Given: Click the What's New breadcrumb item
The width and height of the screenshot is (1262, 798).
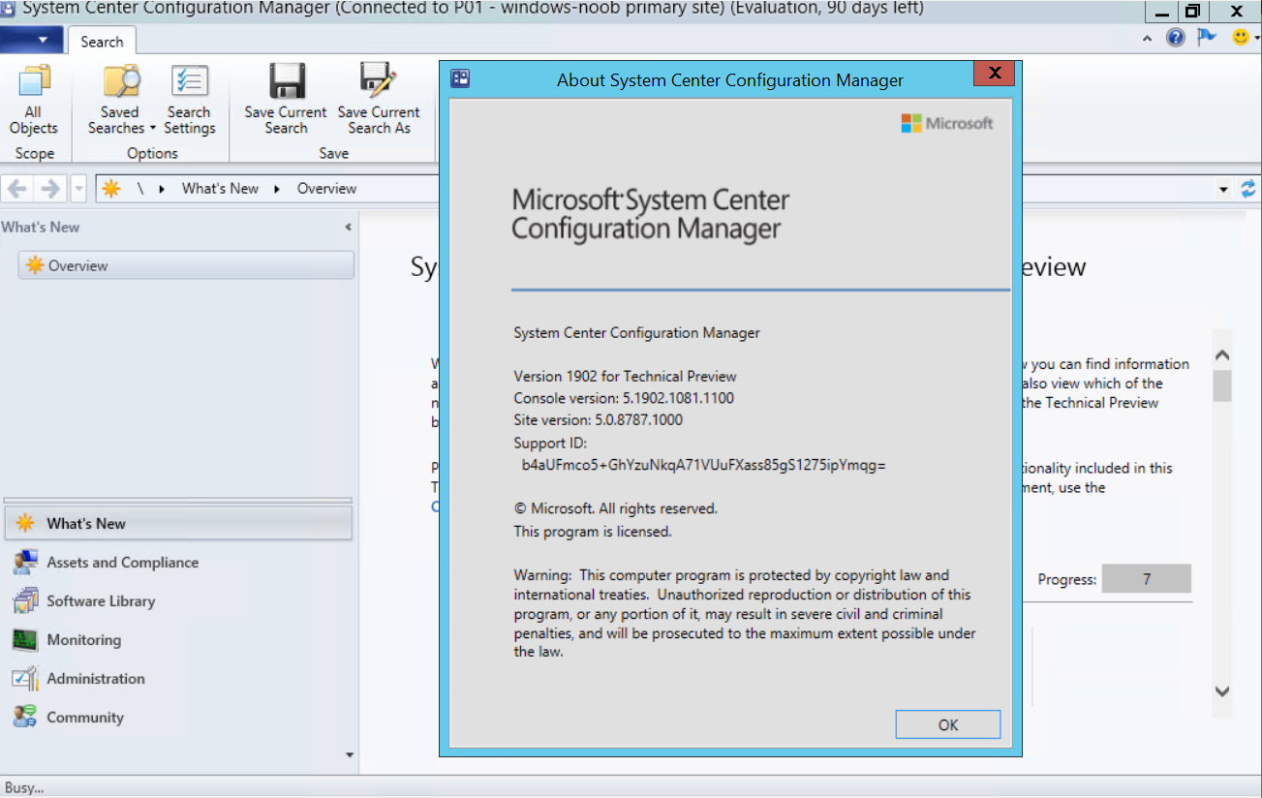Looking at the screenshot, I should [220, 189].
